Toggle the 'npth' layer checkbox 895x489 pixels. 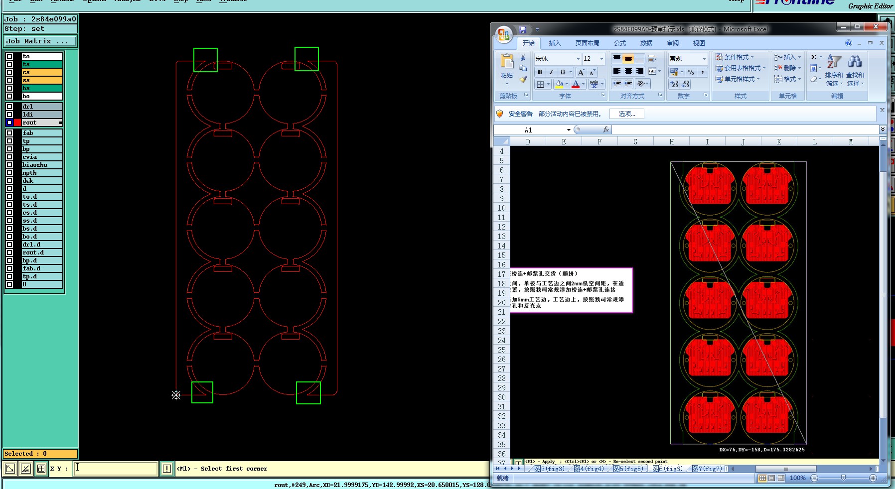click(9, 173)
